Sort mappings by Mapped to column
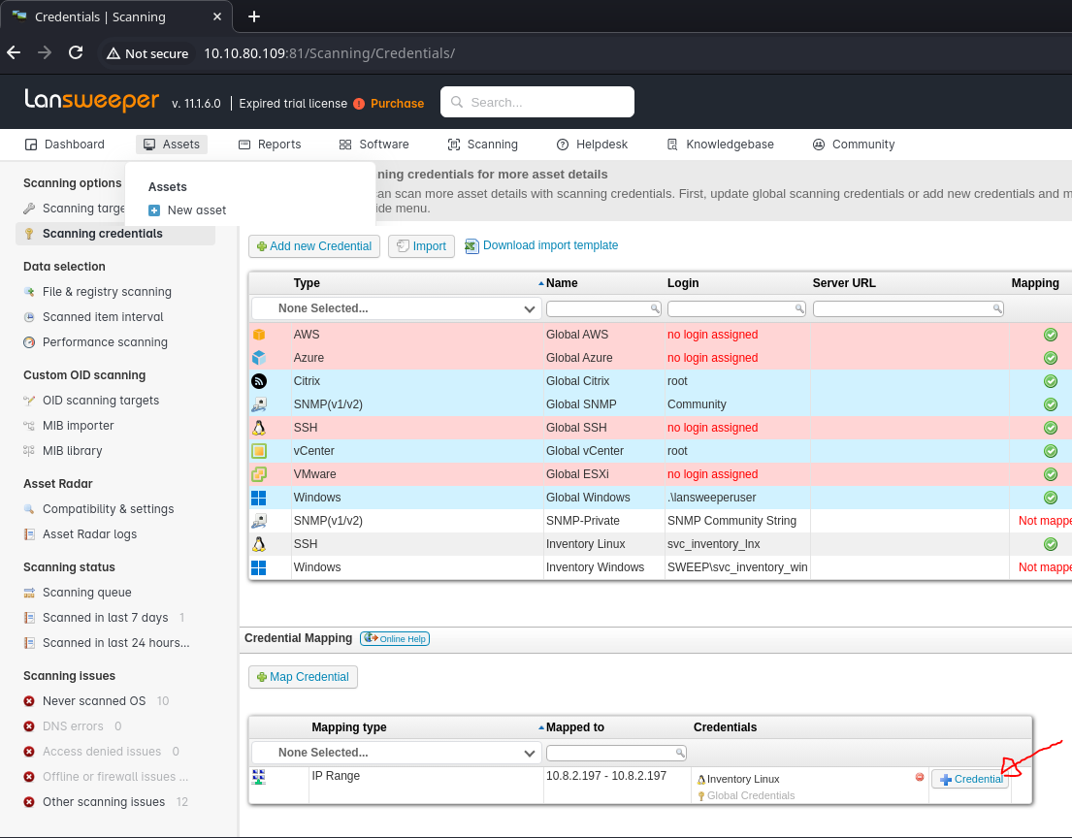This screenshot has width=1072, height=838. pyautogui.click(x=574, y=727)
